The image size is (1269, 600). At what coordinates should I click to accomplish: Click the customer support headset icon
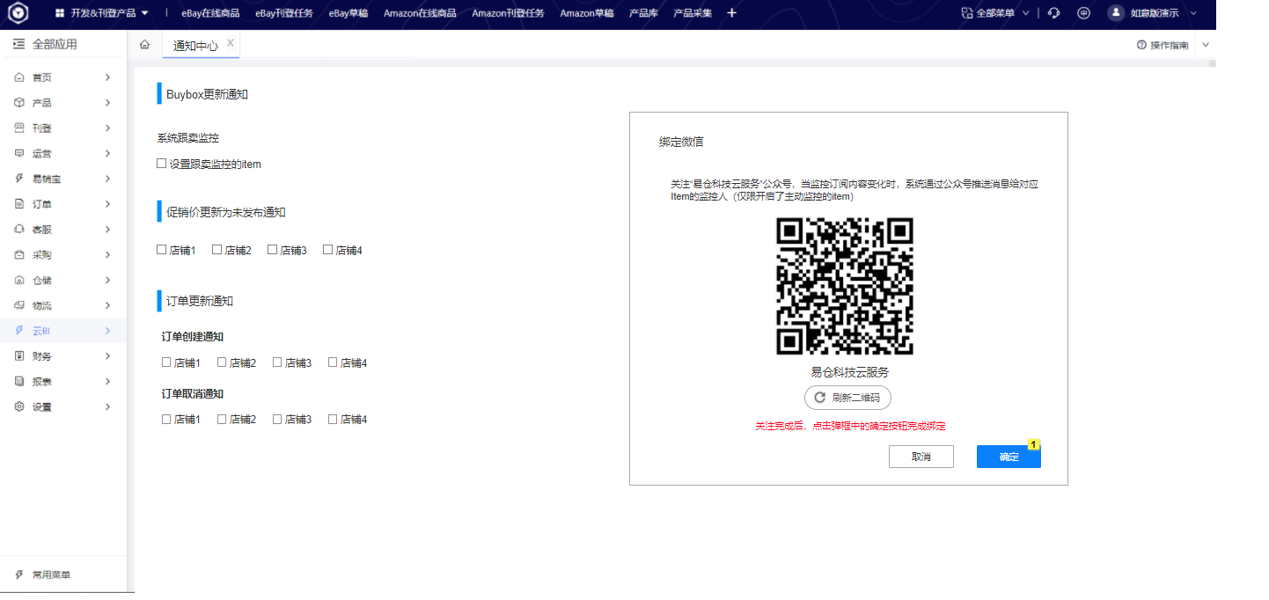pos(1054,13)
